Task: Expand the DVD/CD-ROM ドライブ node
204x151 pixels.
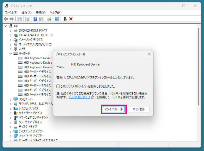Action: [x=11, y=31]
